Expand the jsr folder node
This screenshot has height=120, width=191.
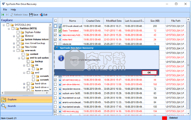(29, 69)
